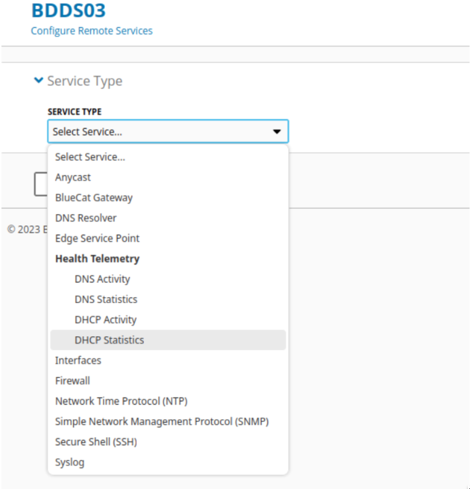
Task: Choose Network Time Protocol (NTP)
Action: tap(168, 401)
